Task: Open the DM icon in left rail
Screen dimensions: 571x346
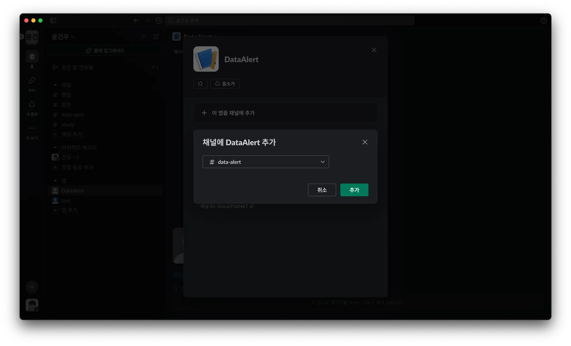Action: point(32,81)
